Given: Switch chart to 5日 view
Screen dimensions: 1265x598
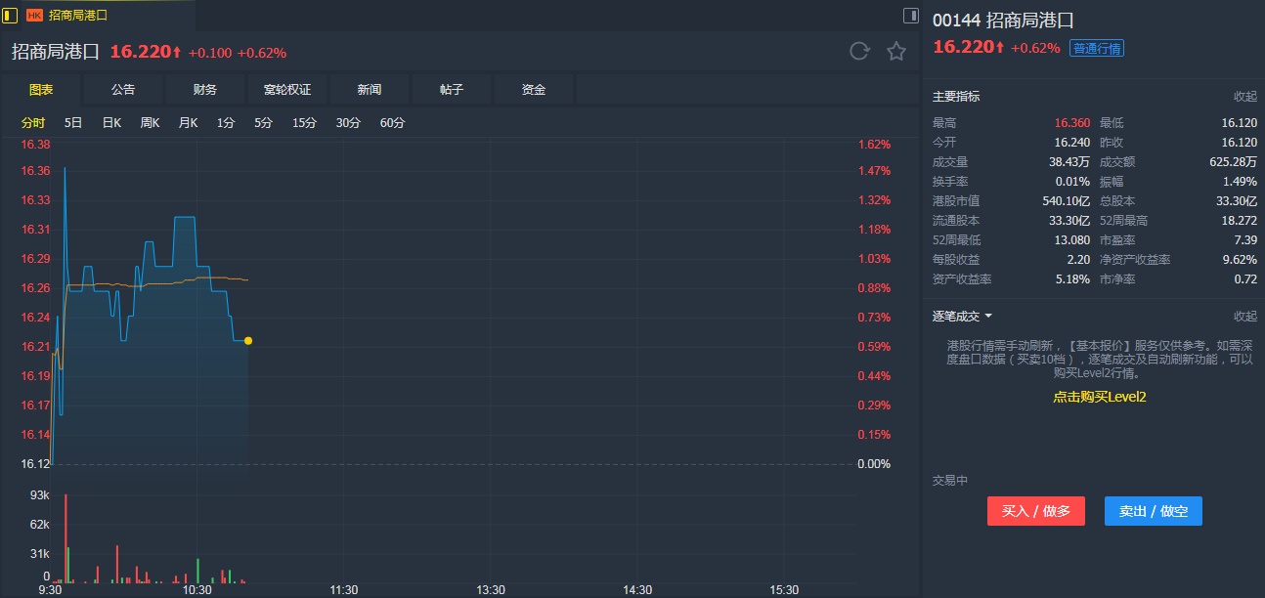Looking at the screenshot, I should pyautogui.click(x=73, y=123).
